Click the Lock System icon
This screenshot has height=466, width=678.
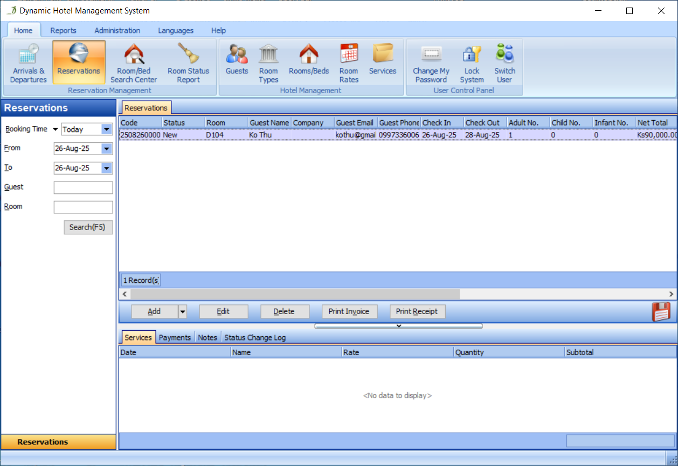pos(472,62)
